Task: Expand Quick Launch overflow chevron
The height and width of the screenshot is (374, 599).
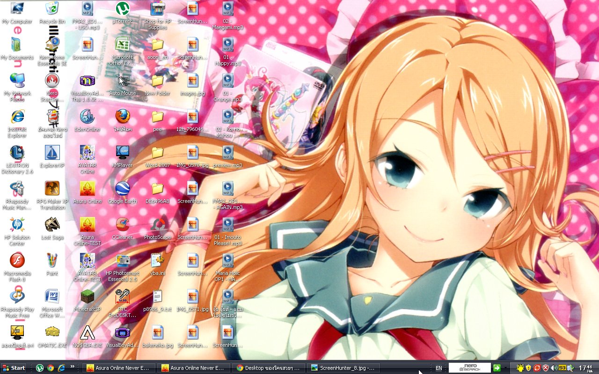Action: (x=73, y=368)
